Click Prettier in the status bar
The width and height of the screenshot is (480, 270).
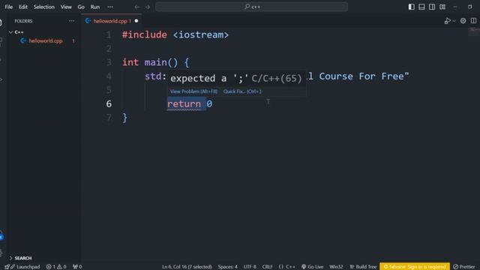pyautogui.click(x=464, y=267)
